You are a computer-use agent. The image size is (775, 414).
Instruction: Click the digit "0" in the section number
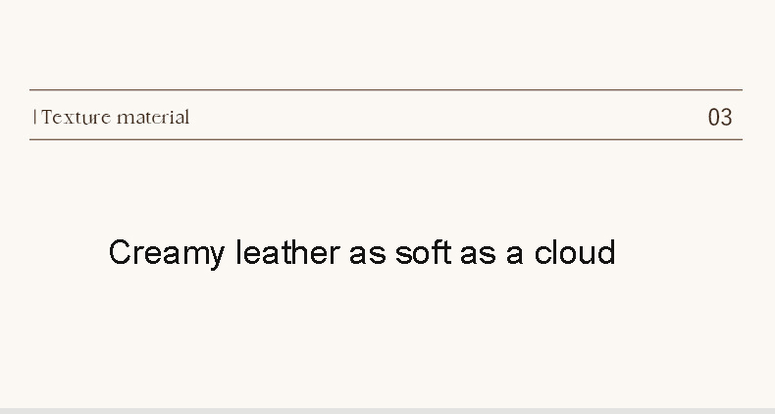point(714,118)
